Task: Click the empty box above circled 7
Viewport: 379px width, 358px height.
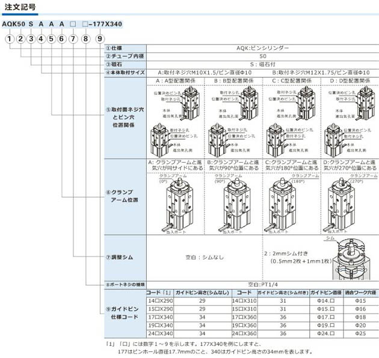Action: (73, 24)
